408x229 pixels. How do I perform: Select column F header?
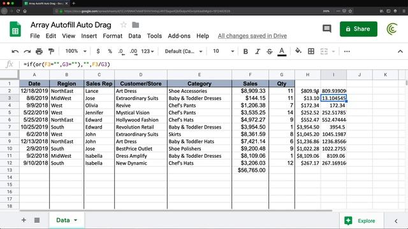click(250, 75)
